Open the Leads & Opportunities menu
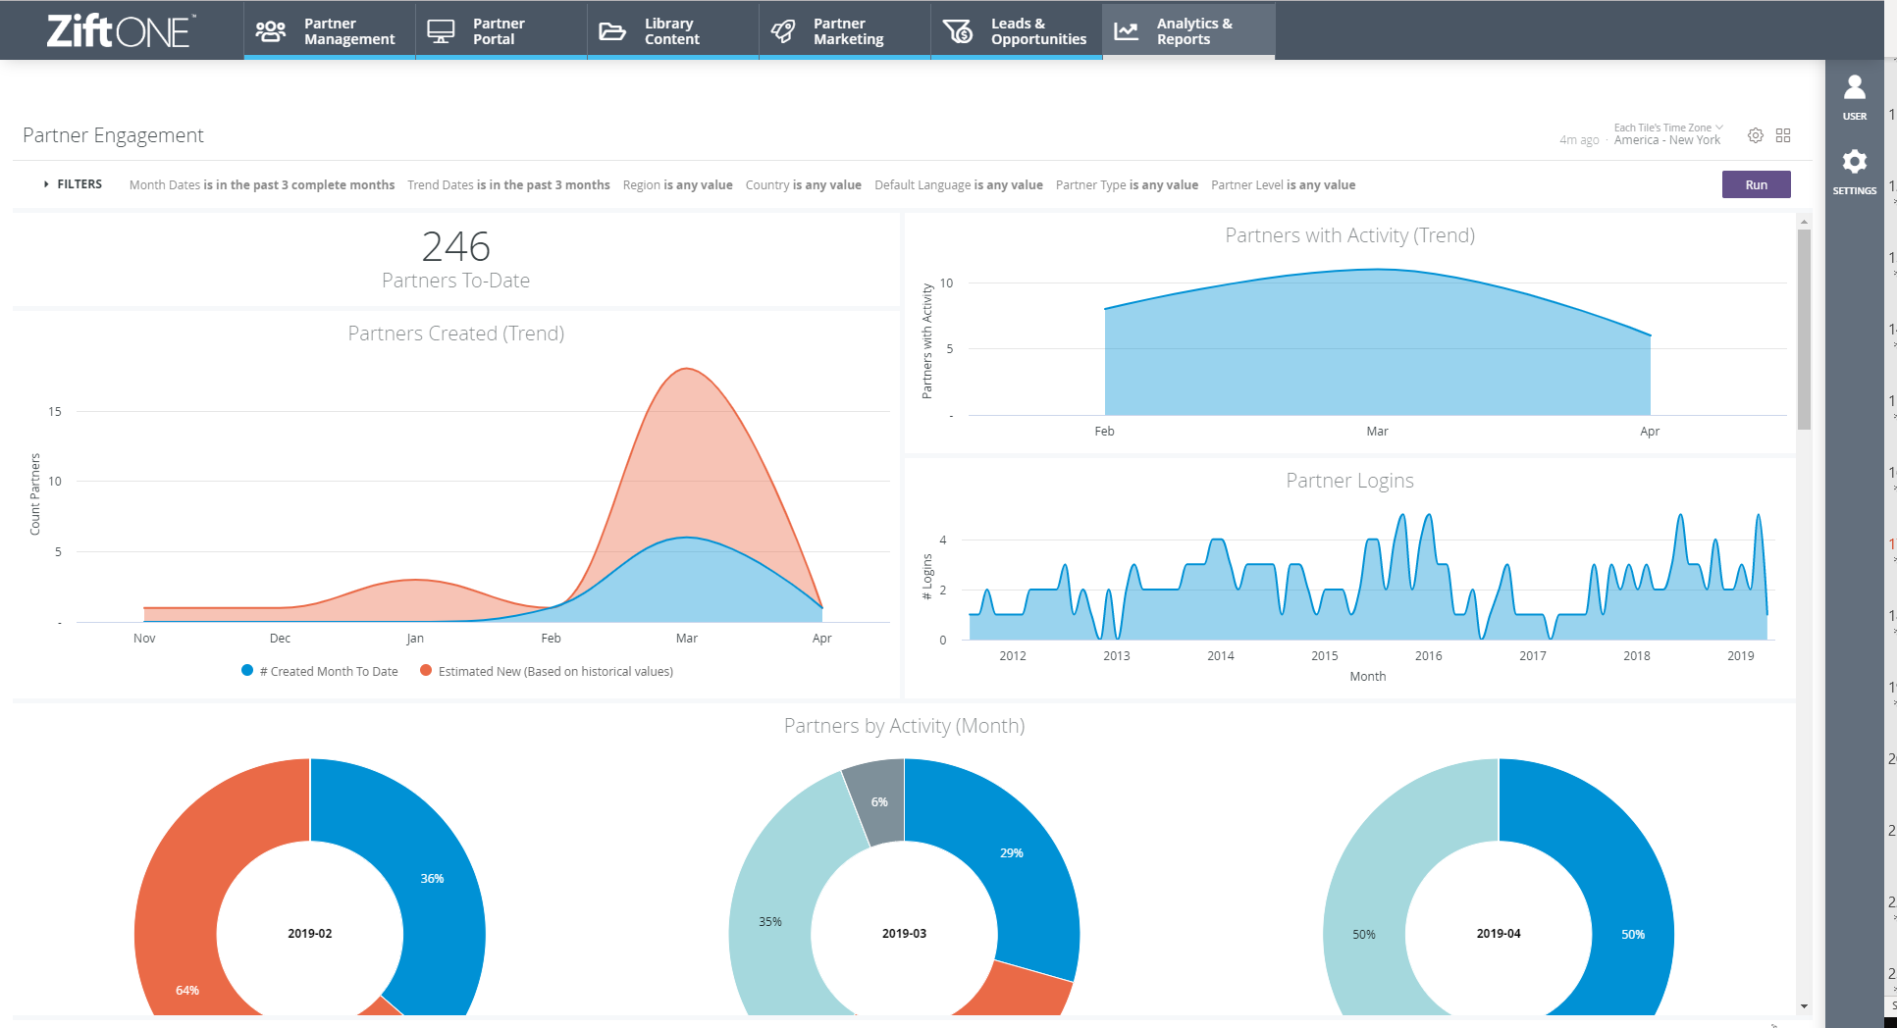The image size is (1897, 1028). 1017,31
